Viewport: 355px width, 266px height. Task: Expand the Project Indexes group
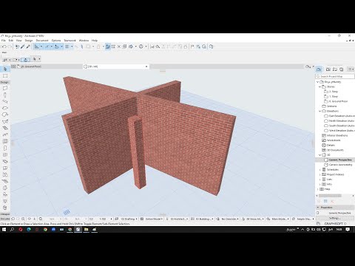(x=320, y=174)
